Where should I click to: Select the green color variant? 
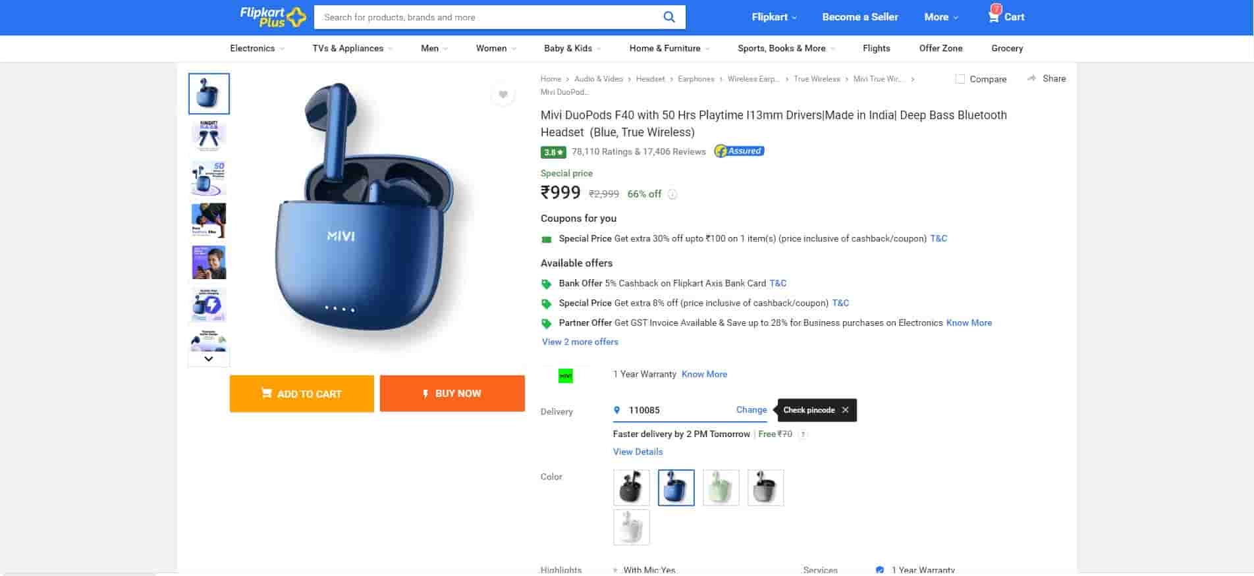point(721,488)
